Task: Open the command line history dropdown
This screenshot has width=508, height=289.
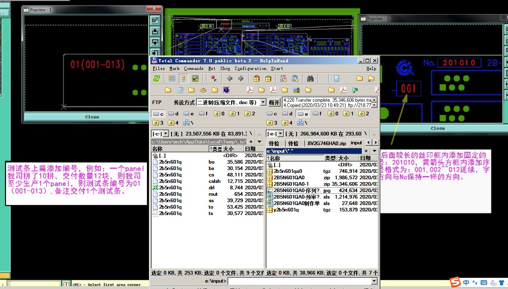Action: [374, 281]
